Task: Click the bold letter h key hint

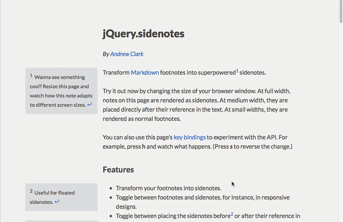Action: pos(144,147)
